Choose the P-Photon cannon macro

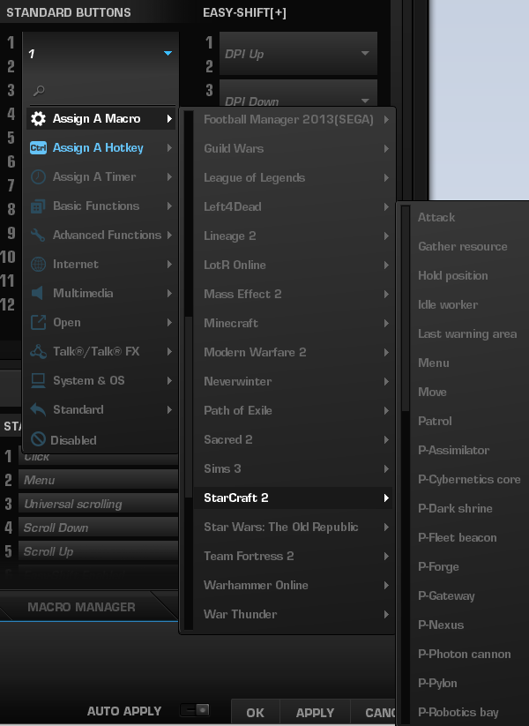[465, 655]
